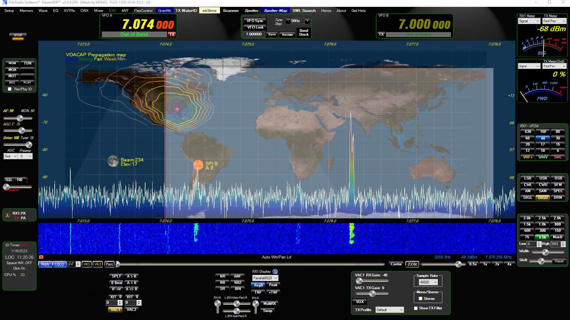Screen dimensions: 570x320
Task: Open the Spotter Map menu
Action: coord(276,11)
